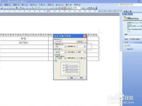
Task: Click the orange-highlighted toolbar button
Action: click(x=65, y=8)
